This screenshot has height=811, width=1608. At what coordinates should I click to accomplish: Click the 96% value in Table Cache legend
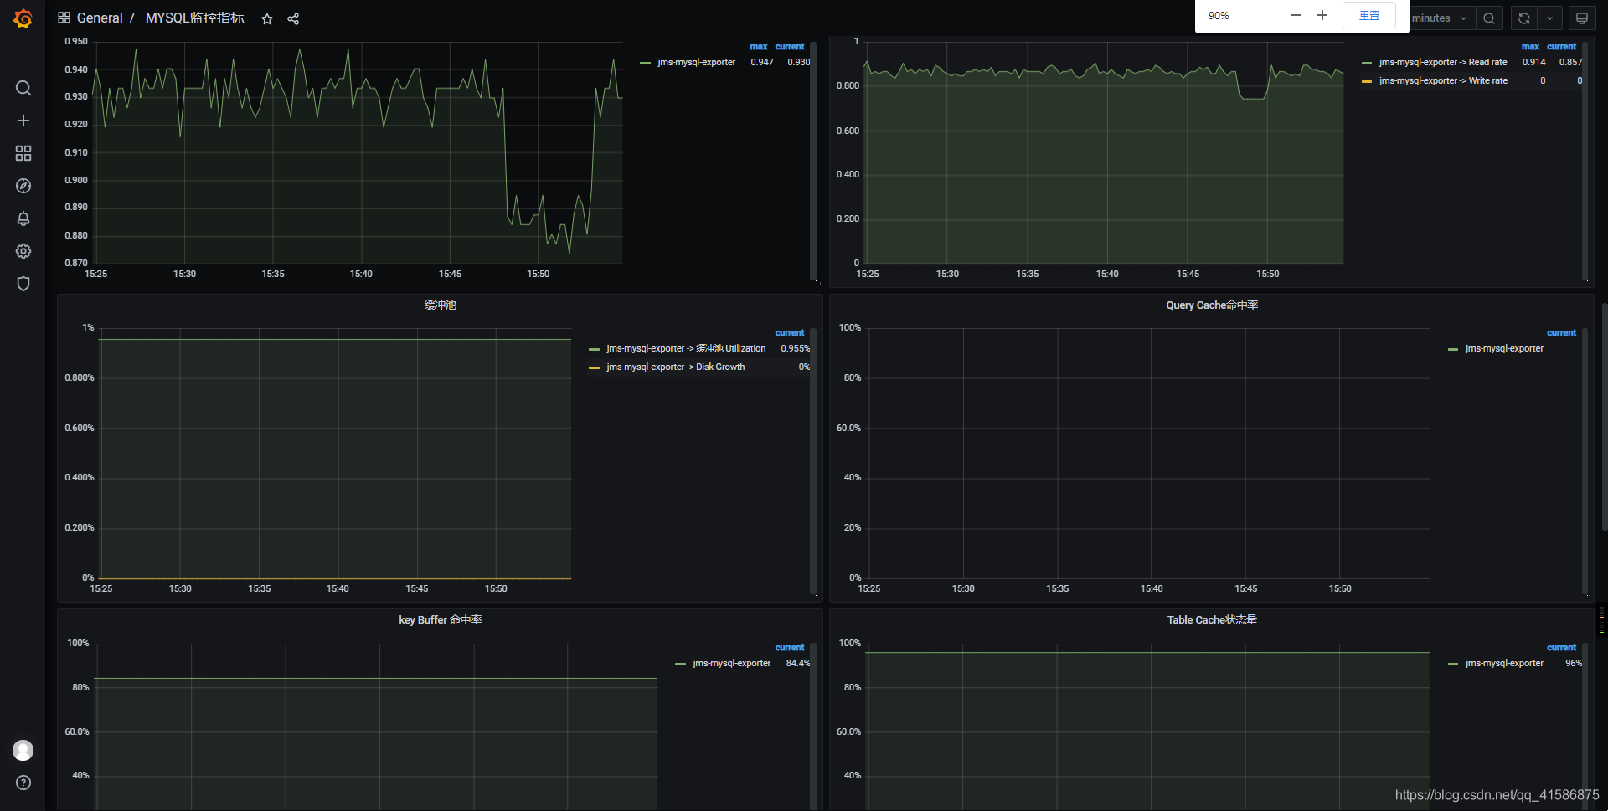1574,663
